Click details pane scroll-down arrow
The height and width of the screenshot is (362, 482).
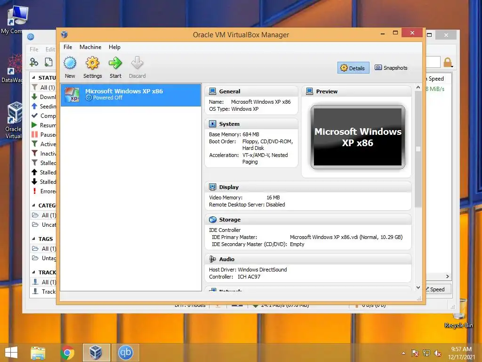click(x=418, y=288)
